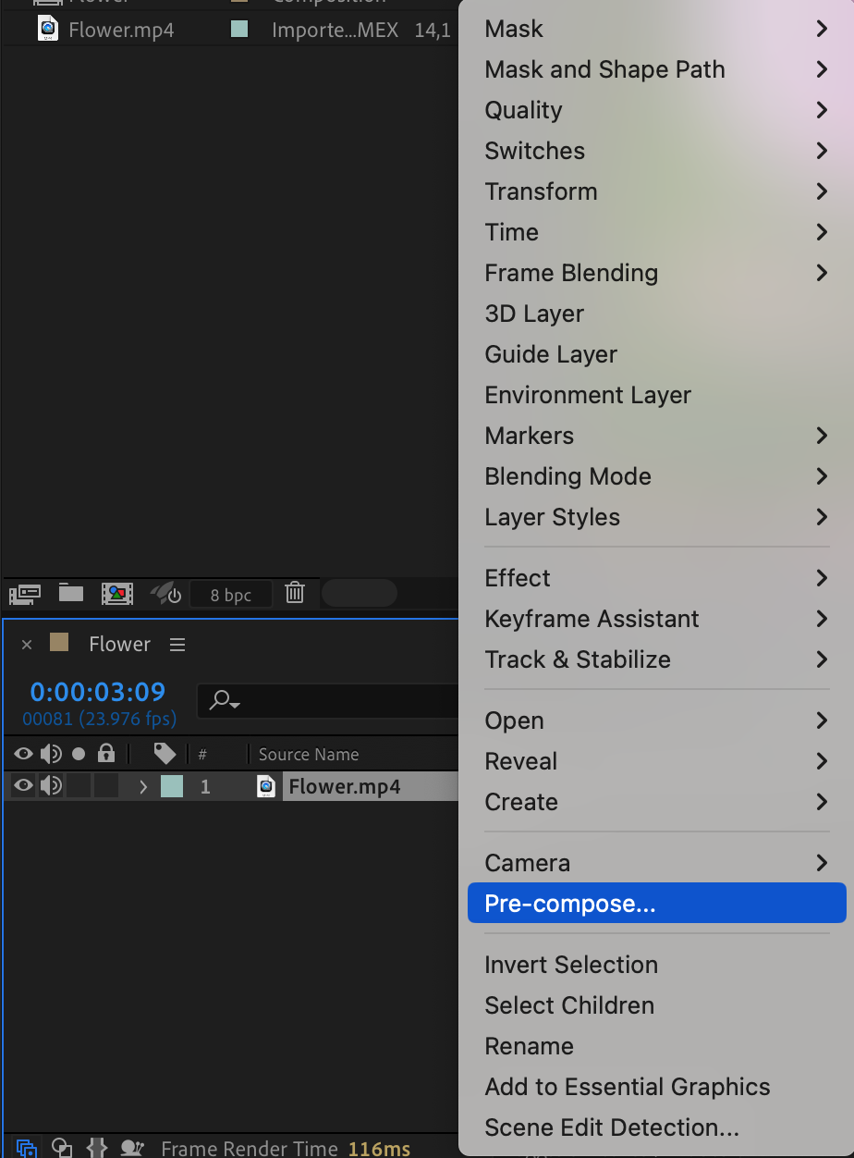Viewport: 854px width, 1158px height.
Task: Select Flower.mp4 in the Project panel
Action: pyautogui.click(x=121, y=30)
